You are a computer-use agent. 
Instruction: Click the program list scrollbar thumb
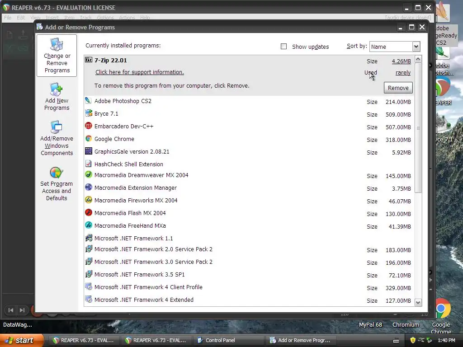coord(418,128)
